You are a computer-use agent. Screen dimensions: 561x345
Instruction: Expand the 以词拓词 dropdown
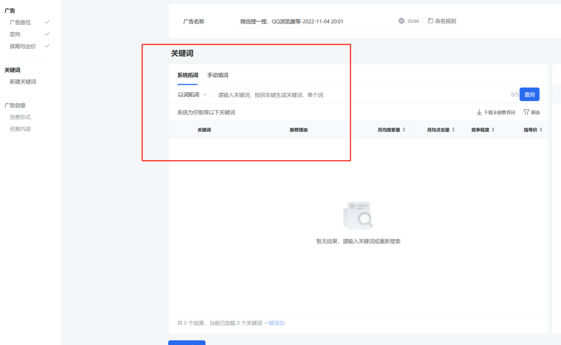tap(192, 95)
